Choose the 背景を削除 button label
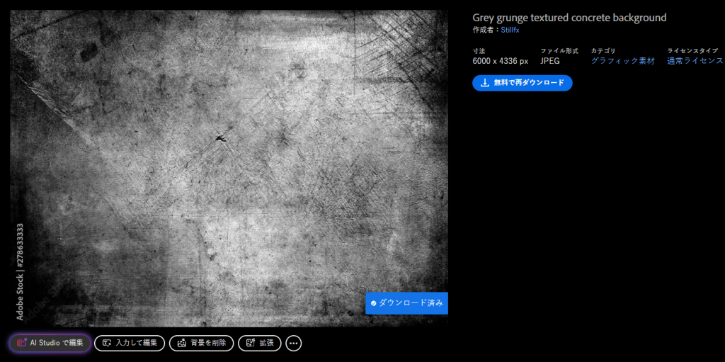The width and height of the screenshot is (725, 362). tap(208, 343)
